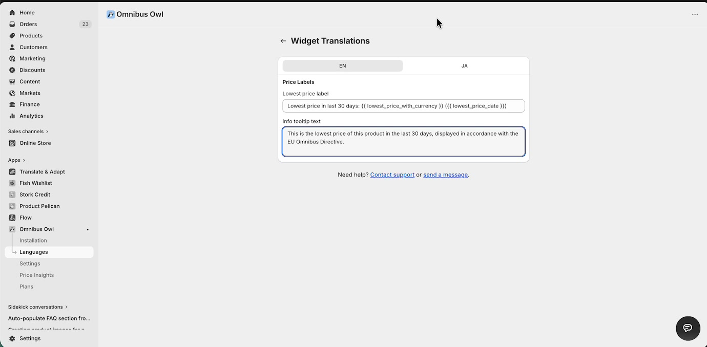707x347 pixels.
Task: Click the pin dot next to Omnibus Owl
Action: (x=88, y=229)
